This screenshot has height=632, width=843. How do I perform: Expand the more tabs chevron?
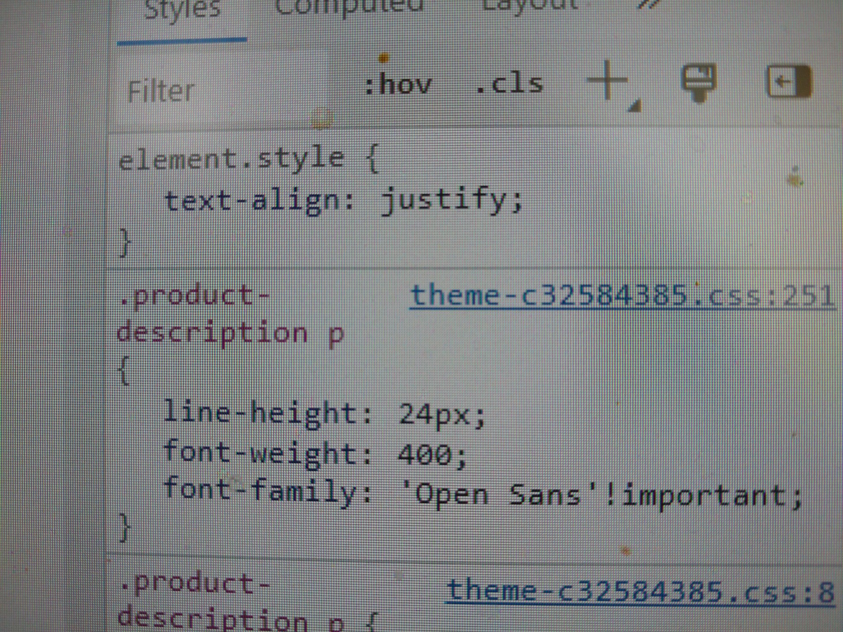point(649,4)
